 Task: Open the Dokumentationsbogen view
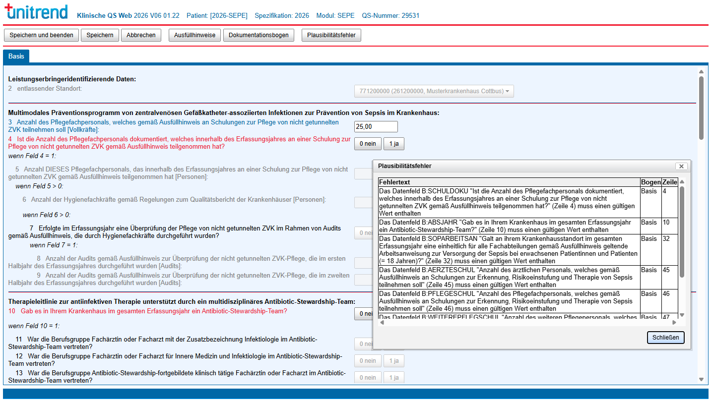pyautogui.click(x=259, y=35)
